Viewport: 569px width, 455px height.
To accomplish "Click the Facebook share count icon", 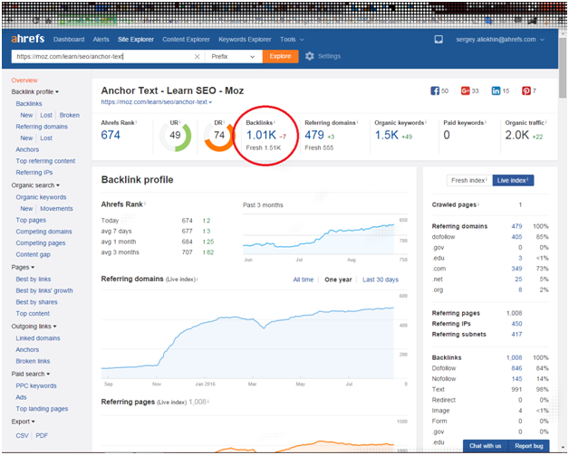I will point(435,90).
